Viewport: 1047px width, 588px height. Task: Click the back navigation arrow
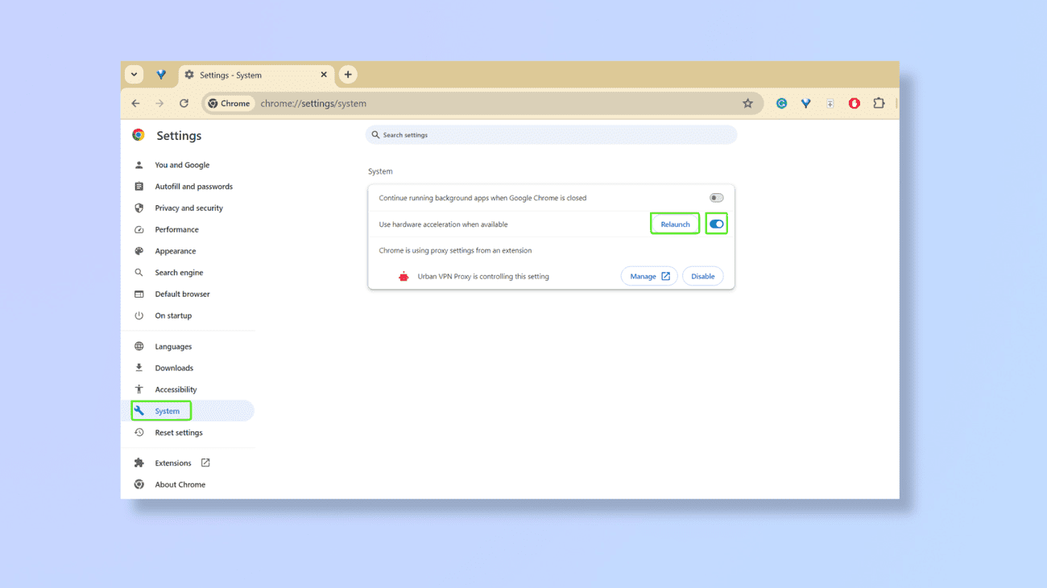[135, 104]
